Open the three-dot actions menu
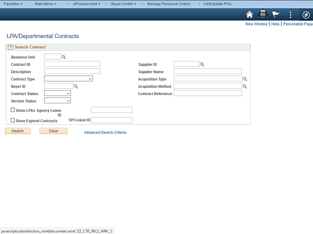 click(x=290, y=14)
